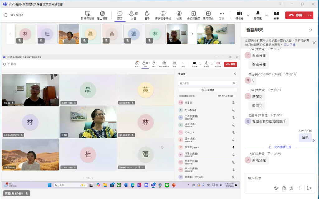Click the message input field (輸入訊息)

coord(279,178)
